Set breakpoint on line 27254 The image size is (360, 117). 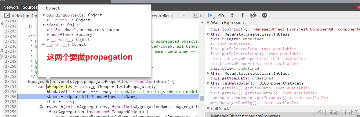click(10, 86)
